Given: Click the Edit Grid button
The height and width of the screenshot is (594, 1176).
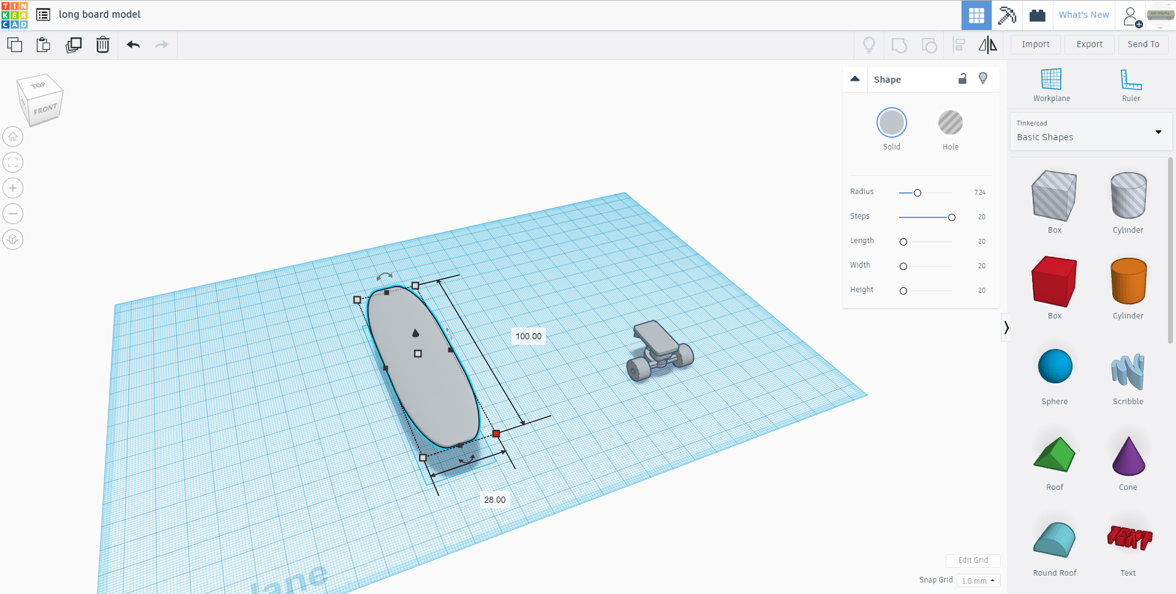Looking at the screenshot, I should [x=973, y=560].
